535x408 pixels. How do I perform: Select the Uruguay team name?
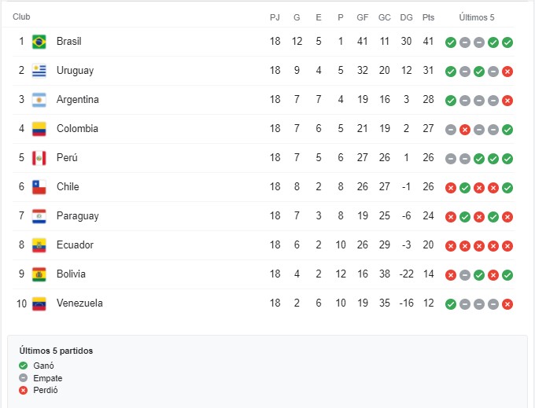point(75,71)
